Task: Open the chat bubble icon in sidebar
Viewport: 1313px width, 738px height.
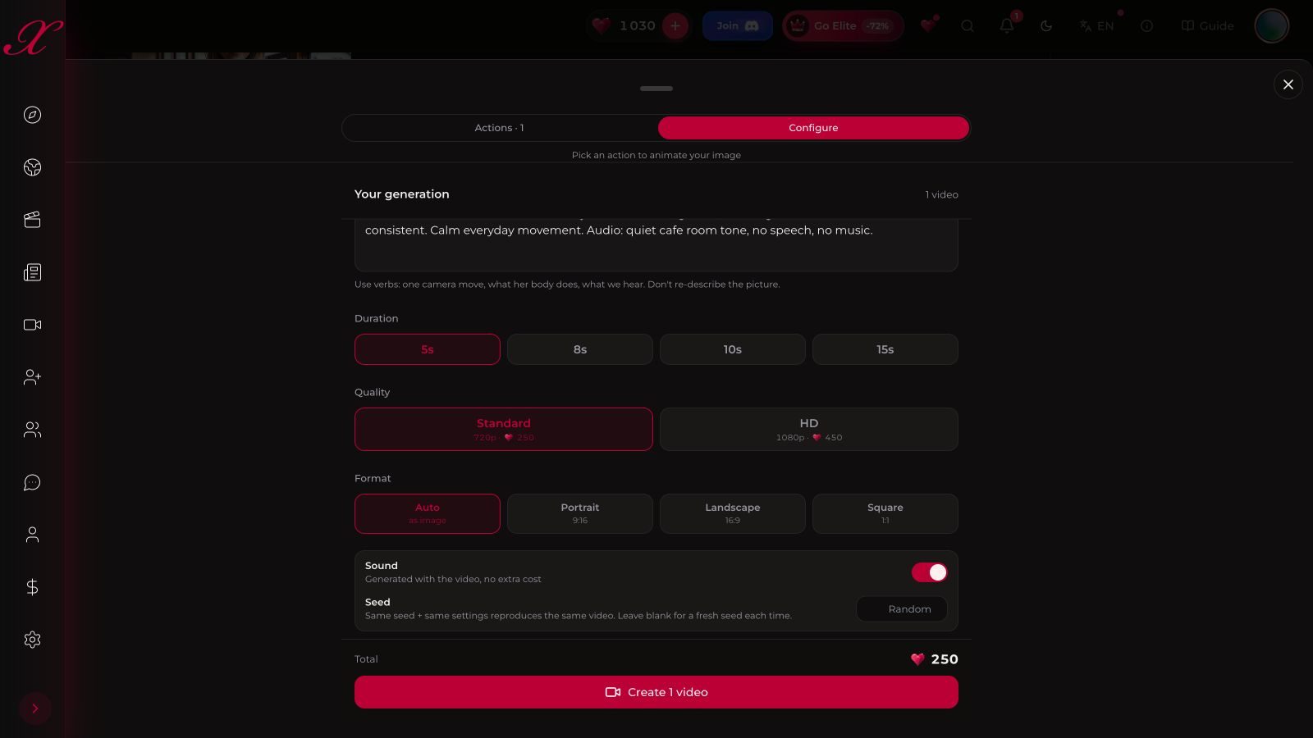Action: 32,482
